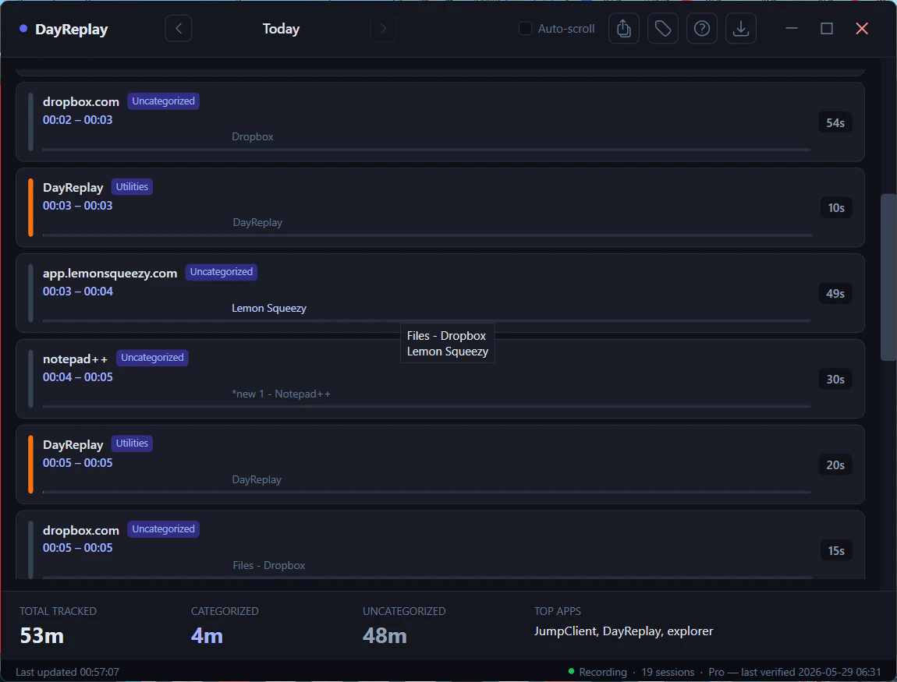This screenshot has height=682, width=897.
Task: Click the Uncategorized 48m value
Action: (385, 636)
